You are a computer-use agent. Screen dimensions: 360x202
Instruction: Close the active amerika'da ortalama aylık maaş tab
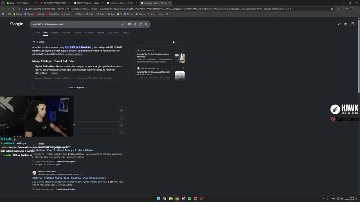click(170, 3)
